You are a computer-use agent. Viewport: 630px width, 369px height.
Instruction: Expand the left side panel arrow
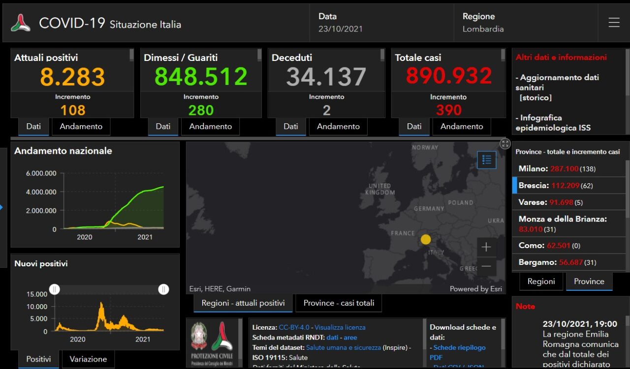[x=1, y=207]
